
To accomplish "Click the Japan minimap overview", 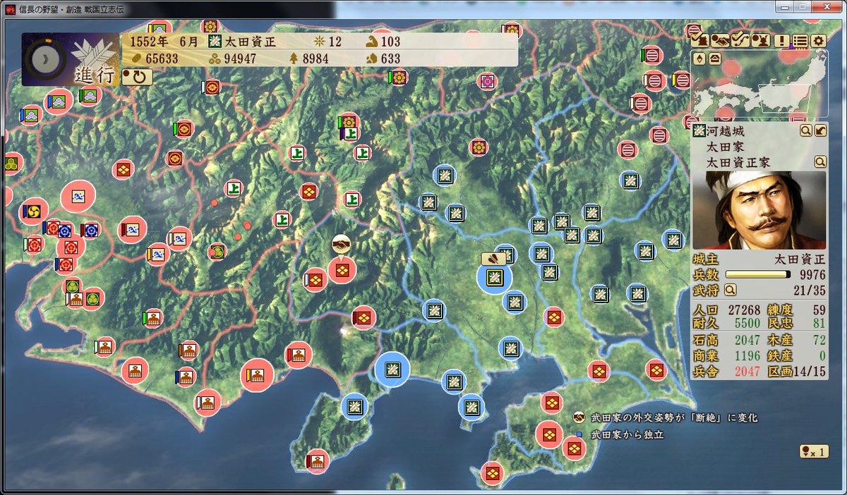I will tap(759, 84).
